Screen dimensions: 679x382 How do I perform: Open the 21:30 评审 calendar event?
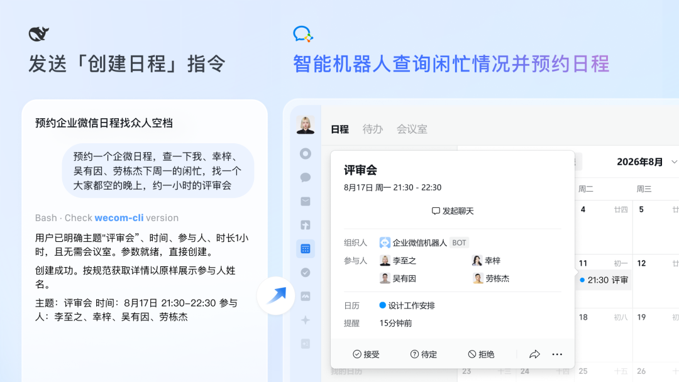pos(604,280)
